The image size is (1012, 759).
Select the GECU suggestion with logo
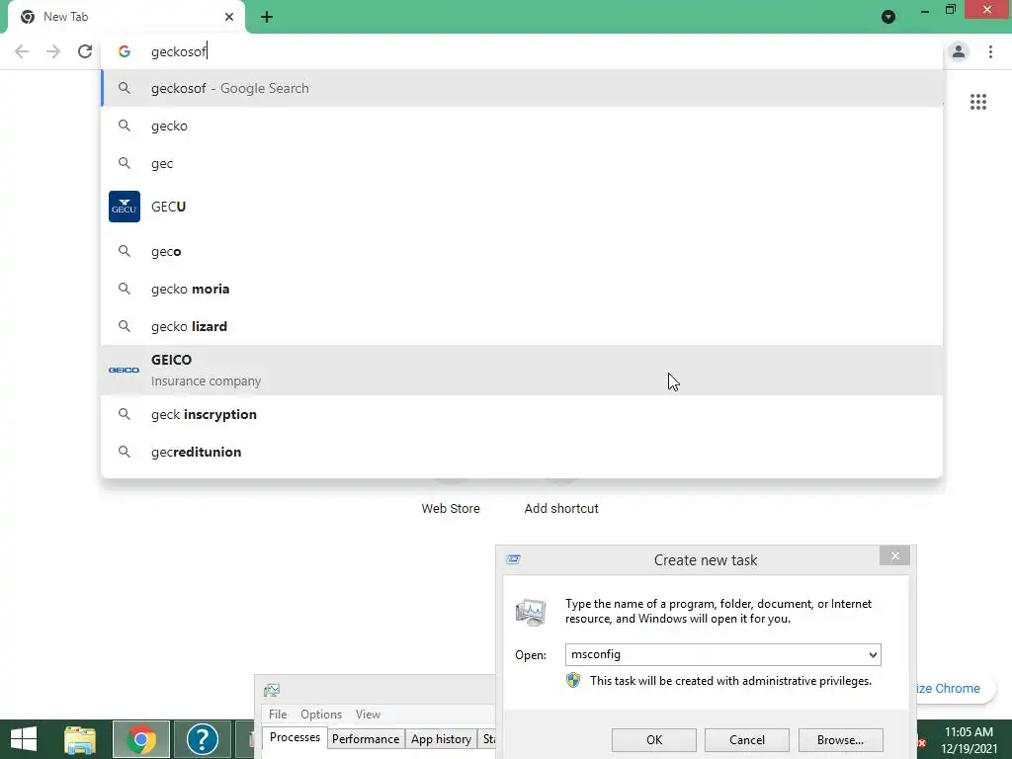coord(522,207)
